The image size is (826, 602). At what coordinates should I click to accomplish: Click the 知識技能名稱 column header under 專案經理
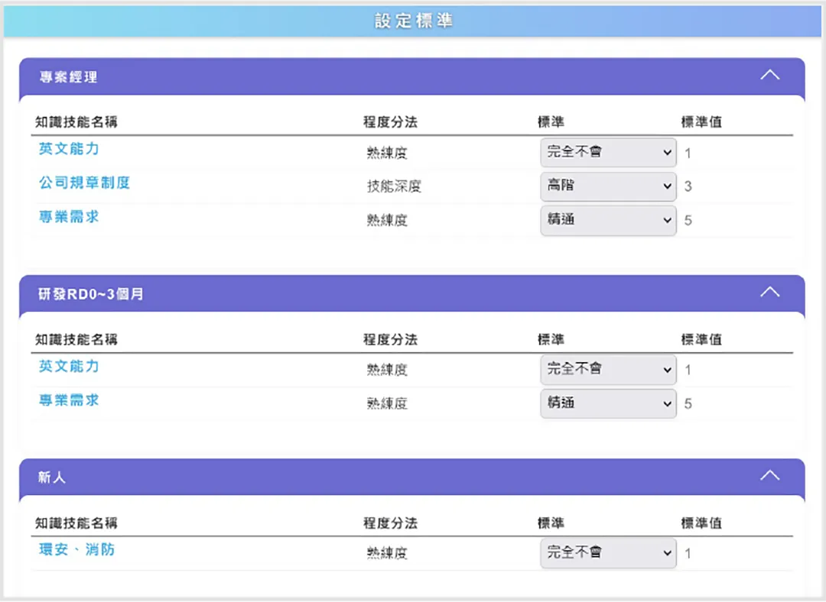(x=75, y=121)
